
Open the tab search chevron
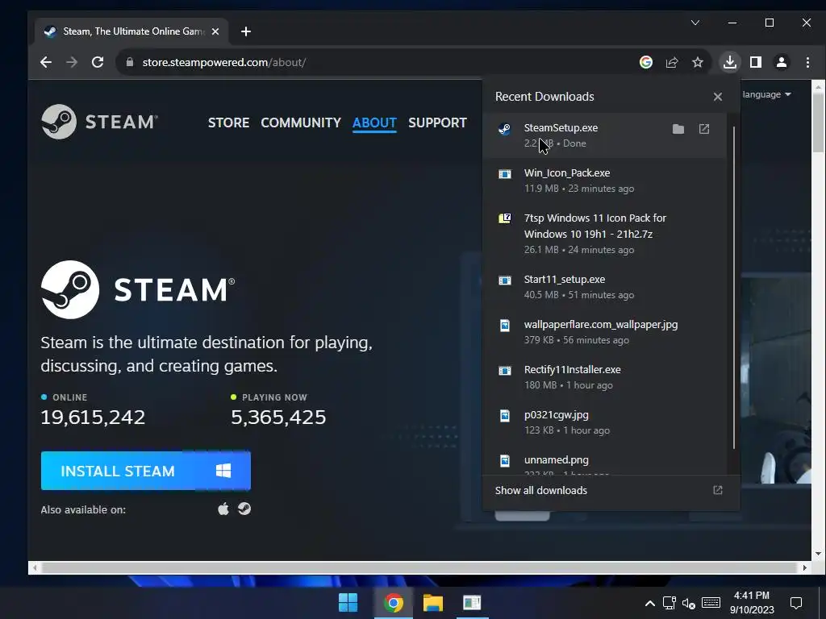[695, 23]
